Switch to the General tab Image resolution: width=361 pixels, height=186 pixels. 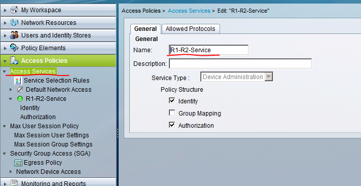point(146,29)
